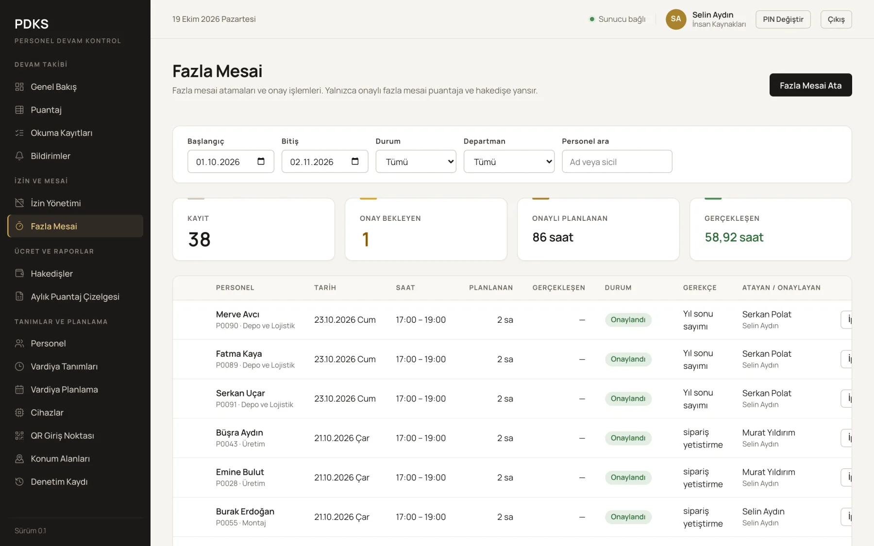Click the Sunucu bağlı status indicator
Viewport: 874px width, 546px height.
click(x=617, y=19)
